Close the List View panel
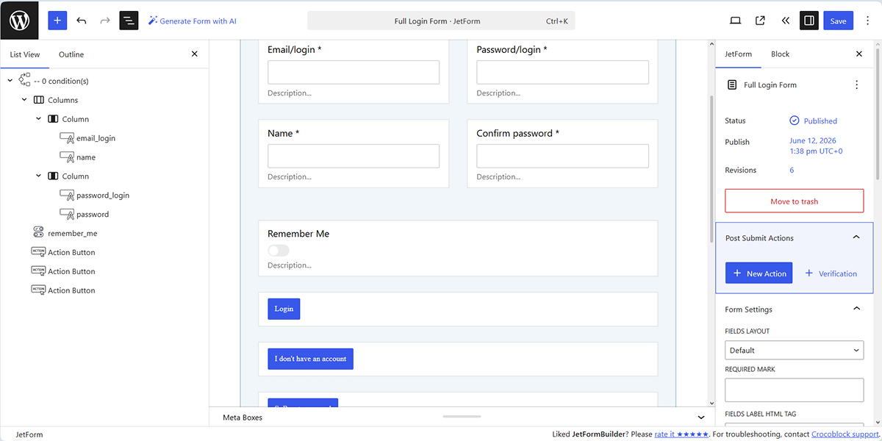 click(195, 54)
